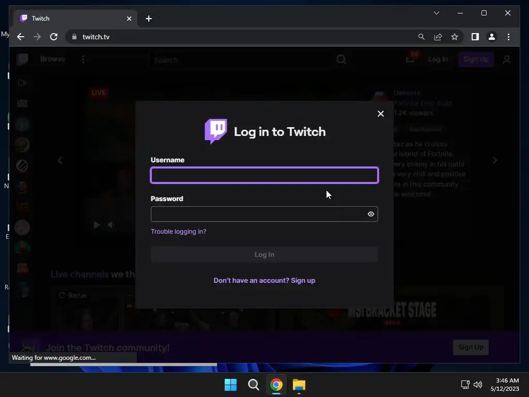Open network status tray icon
Screen dimensions: 529x397
pyautogui.click(x=465, y=385)
